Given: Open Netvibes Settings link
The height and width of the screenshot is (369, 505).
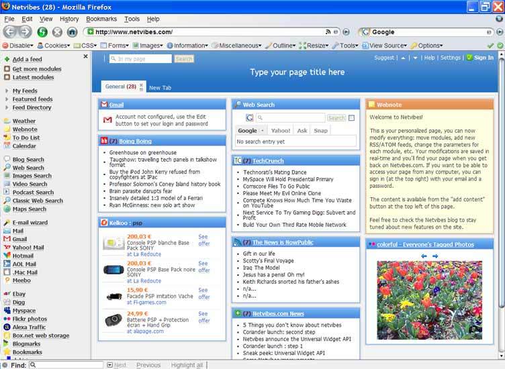Looking at the screenshot, I should click(450, 58).
